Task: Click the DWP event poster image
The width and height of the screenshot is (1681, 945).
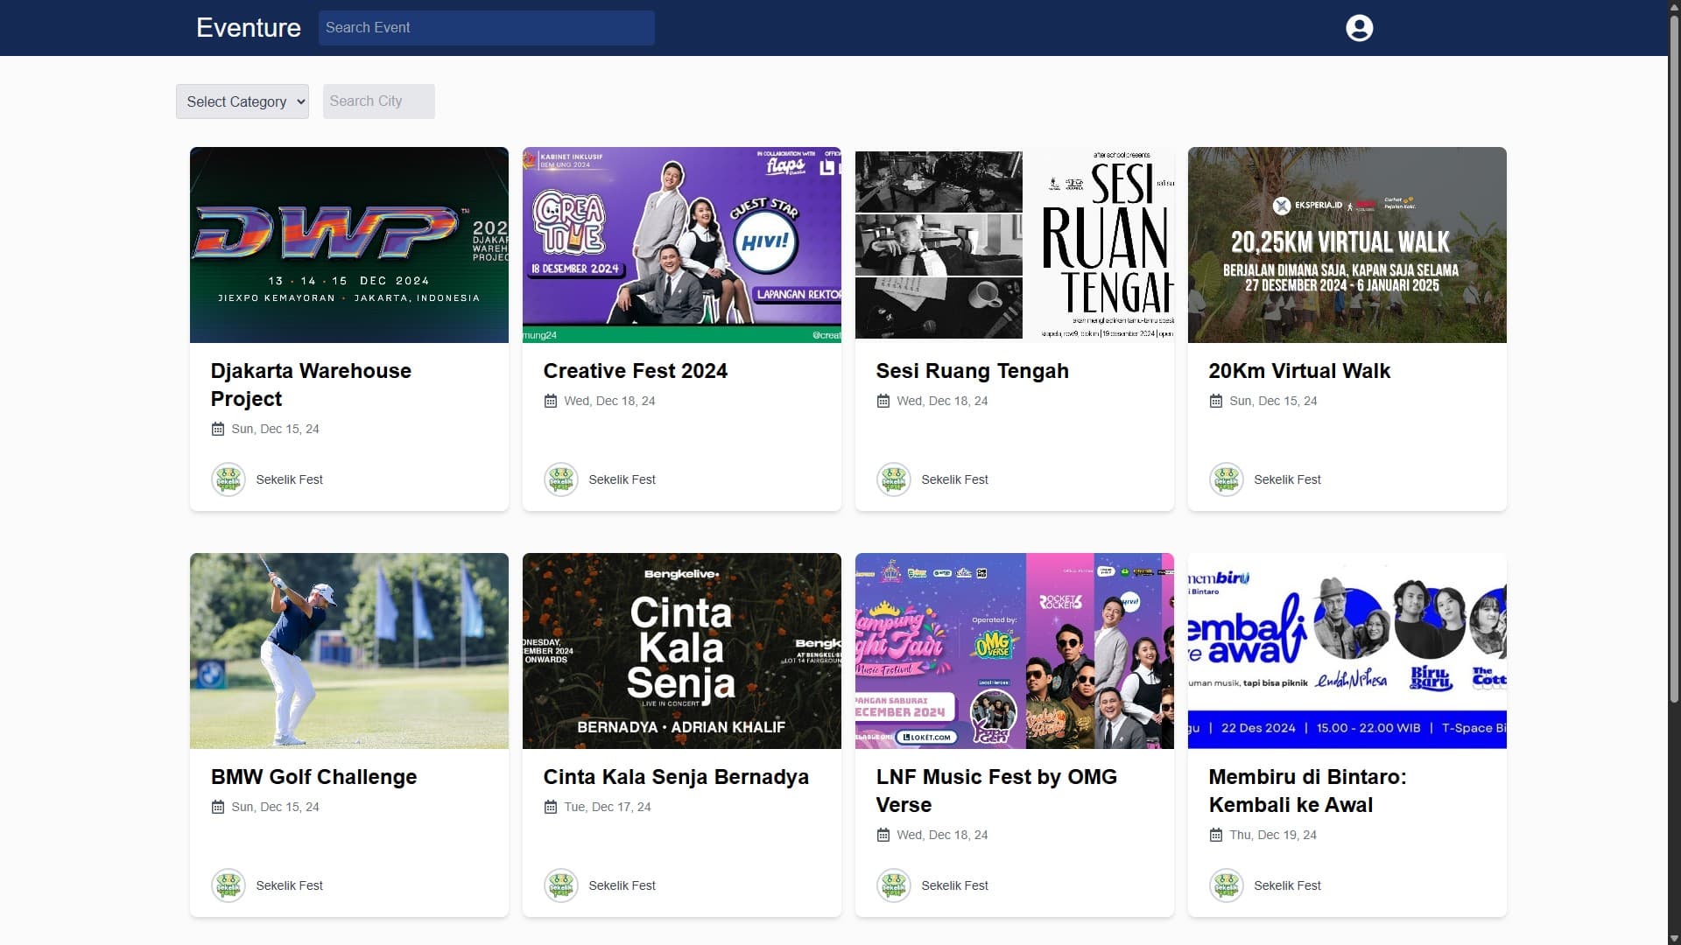Action: click(x=348, y=245)
